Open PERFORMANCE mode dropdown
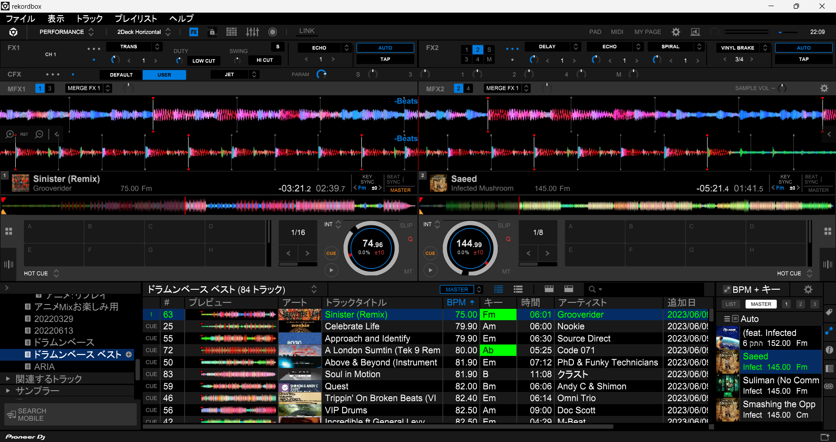Viewport: 836px width, 442px height. (66, 32)
